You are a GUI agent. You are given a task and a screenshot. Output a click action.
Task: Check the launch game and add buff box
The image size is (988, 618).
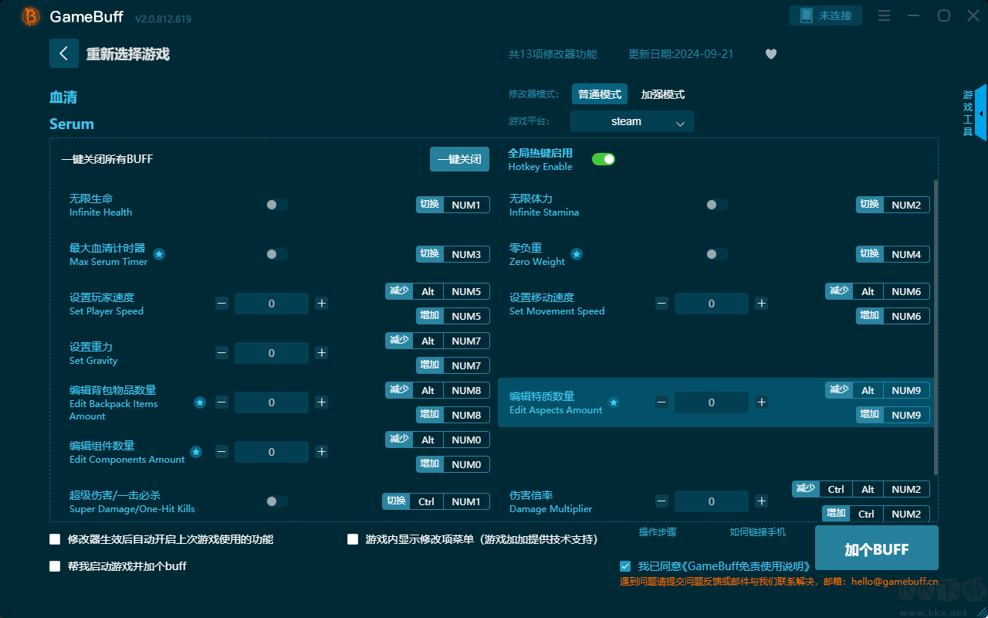tap(55, 566)
